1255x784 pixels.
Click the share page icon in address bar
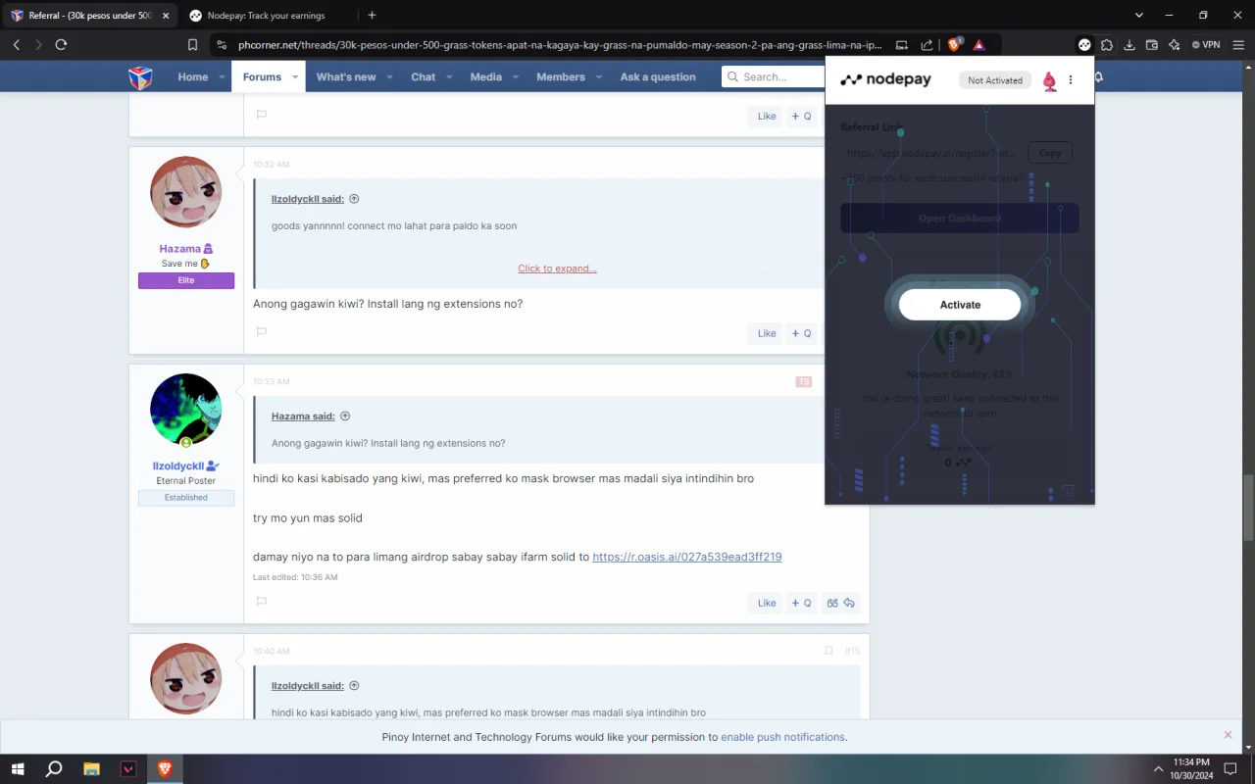[x=927, y=45]
